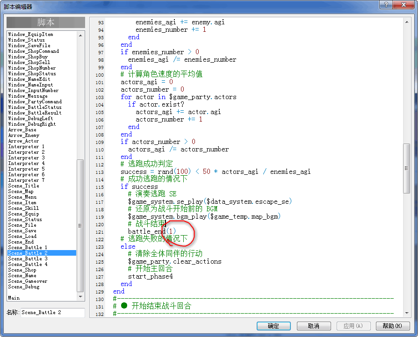Open help with the 帮助 button

click(x=392, y=326)
